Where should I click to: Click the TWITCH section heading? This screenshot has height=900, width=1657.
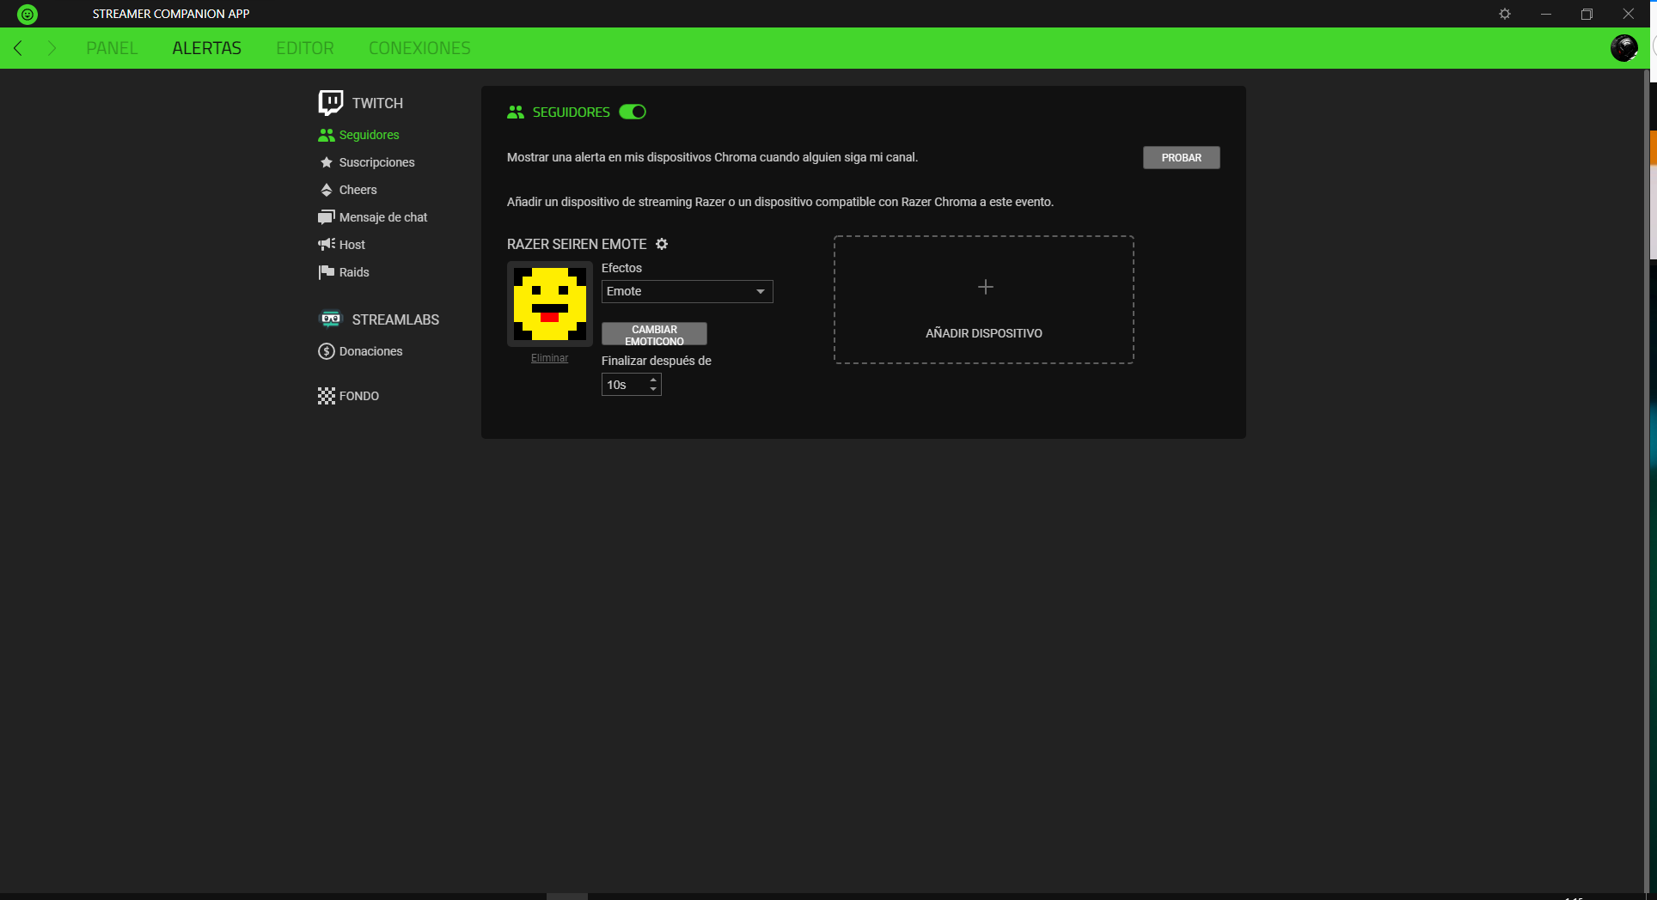(x=377, y=103)
